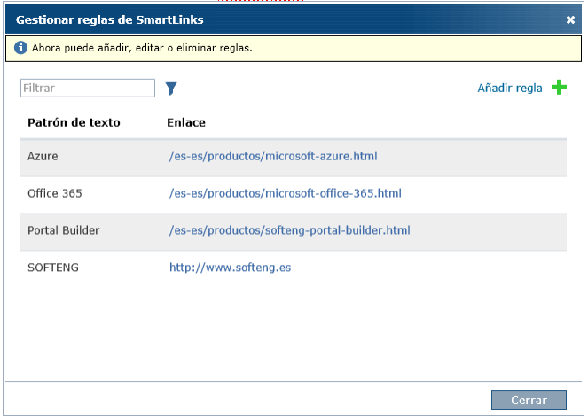Screen dimensions: 588x420
Task: Click the 'Ahora puede añadir' info message
Action: (x=142, y=48)
